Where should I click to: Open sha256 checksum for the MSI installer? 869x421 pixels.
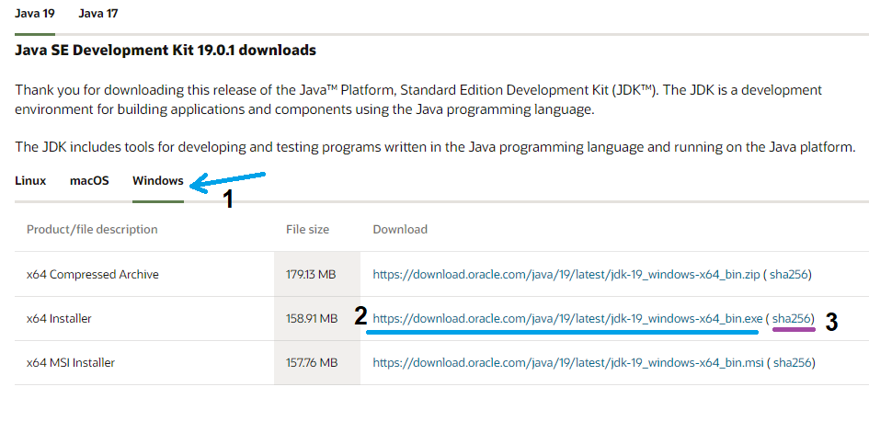pos(793,363)
